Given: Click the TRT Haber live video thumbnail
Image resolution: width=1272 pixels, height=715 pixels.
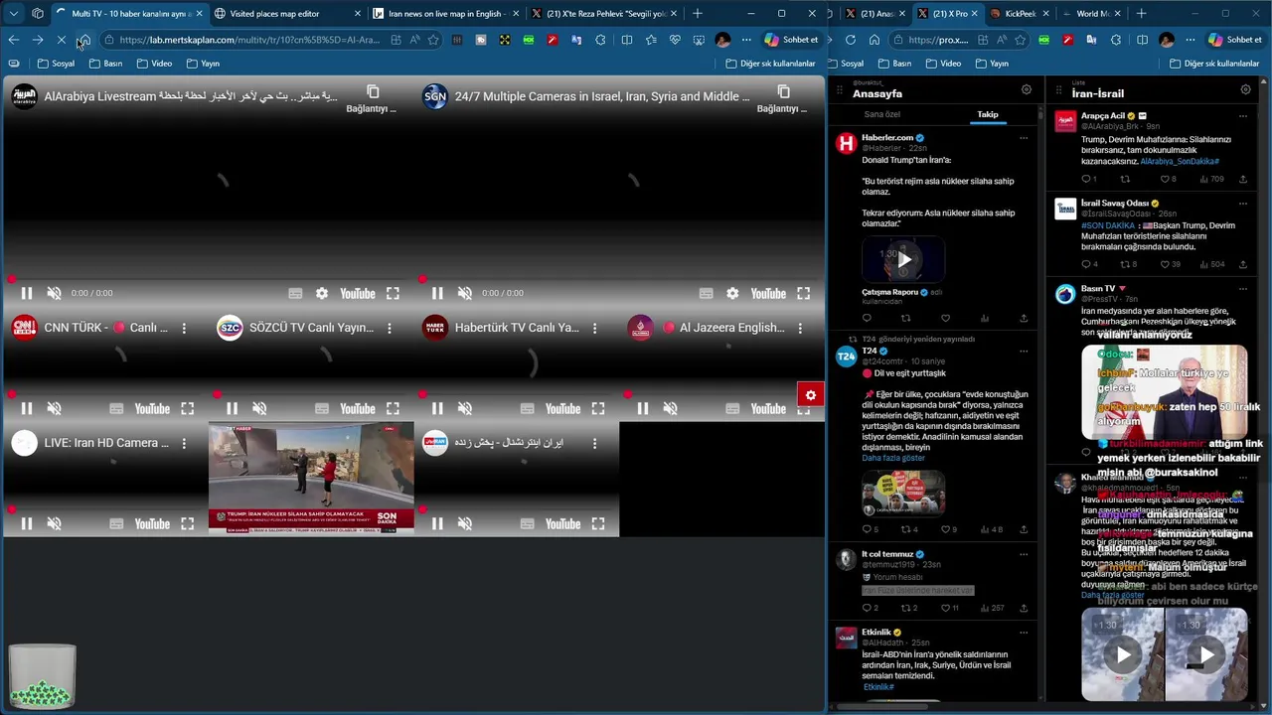Looking at the screenshot, I should click(311, 479).
